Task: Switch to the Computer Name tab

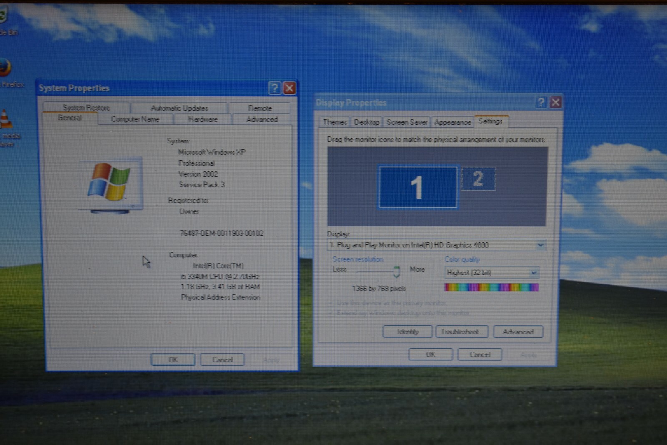Action: (x=135, y=119)
